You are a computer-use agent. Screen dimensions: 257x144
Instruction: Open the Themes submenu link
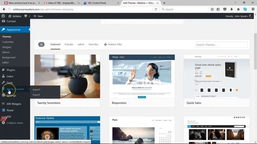click(x=7, y=36)
